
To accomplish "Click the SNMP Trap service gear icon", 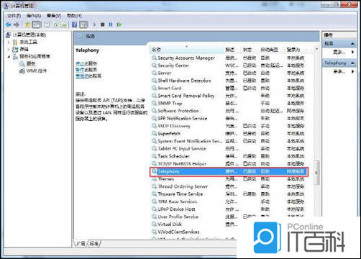I will point(154,103).
